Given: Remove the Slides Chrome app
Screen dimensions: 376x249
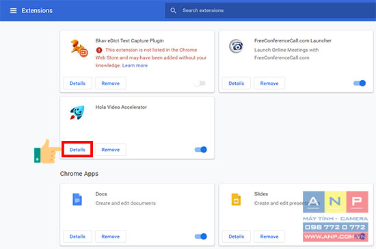Looking at the screenshot, I should 269,237.
